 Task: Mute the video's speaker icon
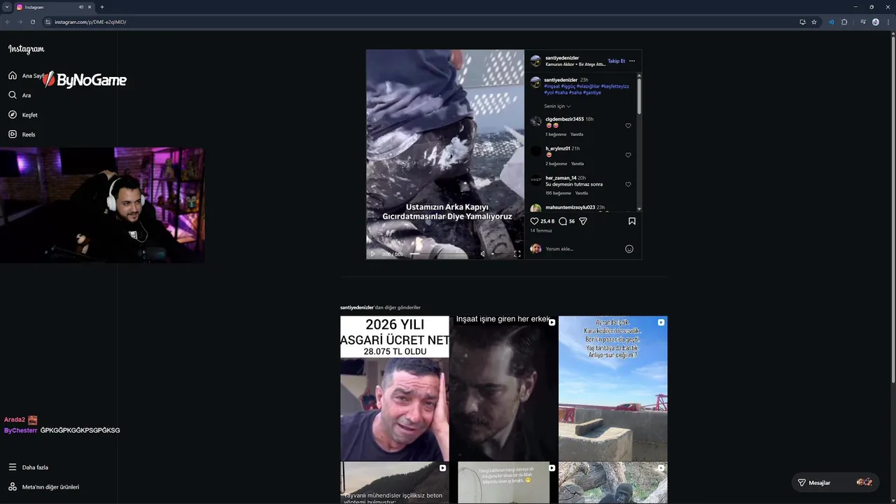coord(482,254)
